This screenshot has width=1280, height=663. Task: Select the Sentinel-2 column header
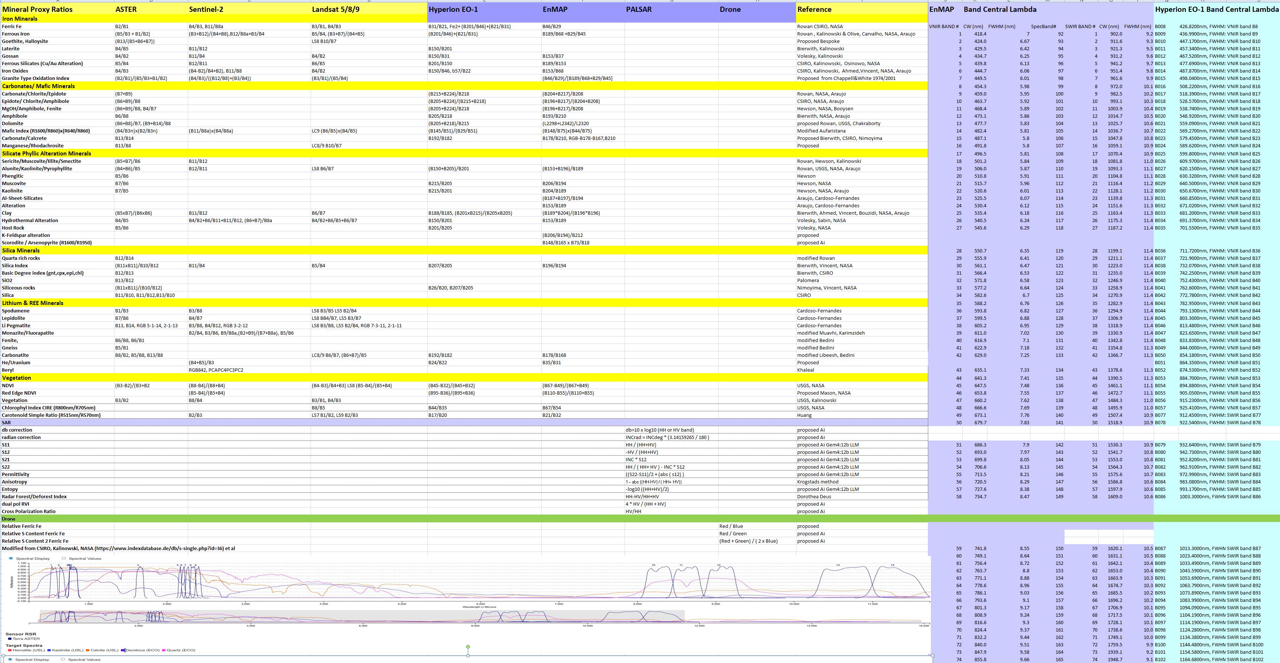[x=250, y=9]
